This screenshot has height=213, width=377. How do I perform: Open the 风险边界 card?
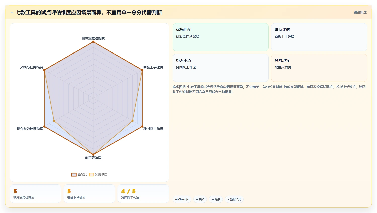pyautogui.click(x=319, y=68)
